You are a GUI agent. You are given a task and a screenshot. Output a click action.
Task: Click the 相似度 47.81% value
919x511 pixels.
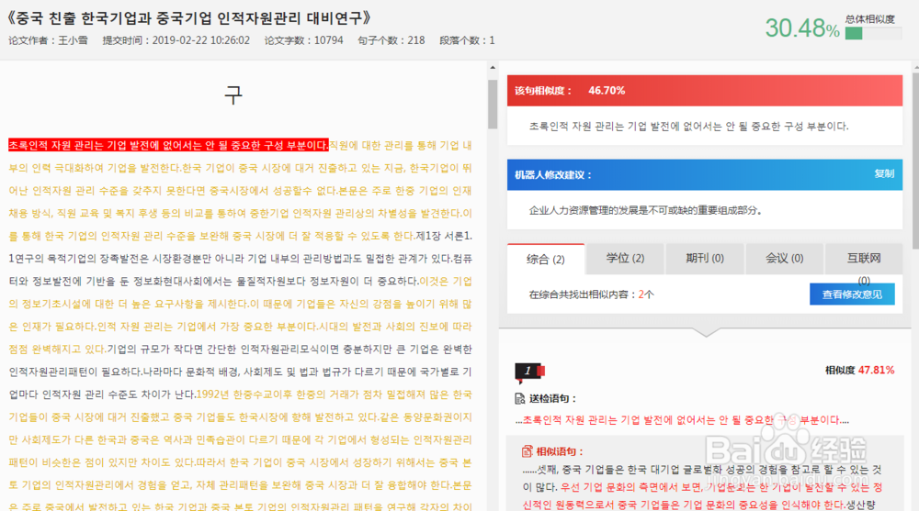(x=860, y=370)
